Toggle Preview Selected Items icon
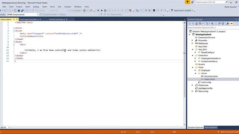The height and width of the screenshot is (134, 239). pos(232,23)
